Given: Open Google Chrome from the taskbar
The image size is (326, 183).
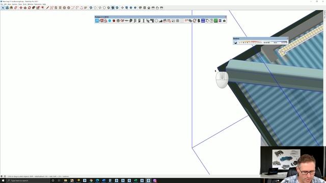Looking at the screenshot, I should [x=91, y=180].
